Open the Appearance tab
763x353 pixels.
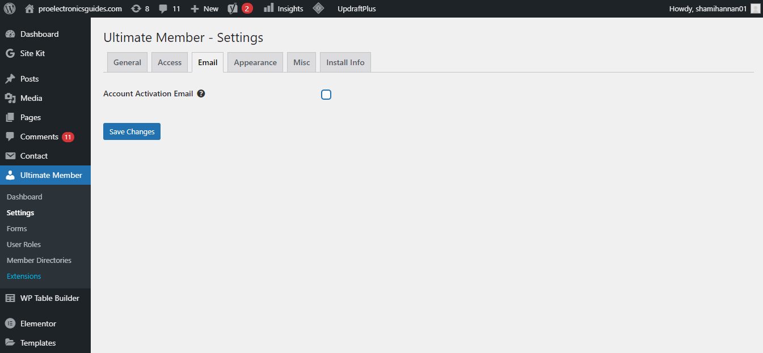pyautogui.click(x=255, y=62)
